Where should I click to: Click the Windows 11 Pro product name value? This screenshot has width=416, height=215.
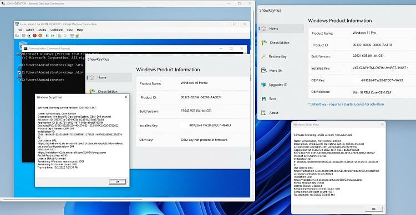coord(364,33)
